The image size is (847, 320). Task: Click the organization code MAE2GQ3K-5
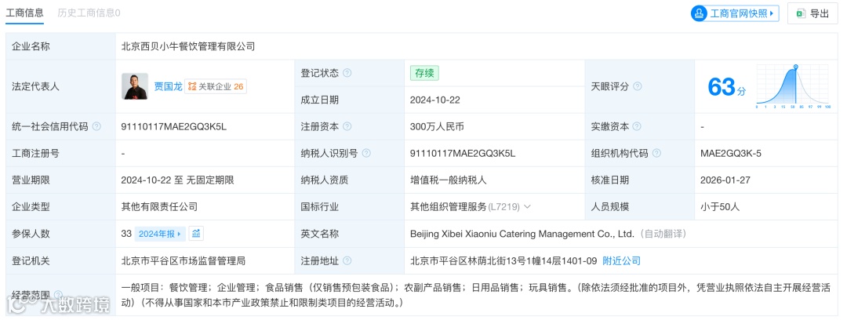(731, 154)
